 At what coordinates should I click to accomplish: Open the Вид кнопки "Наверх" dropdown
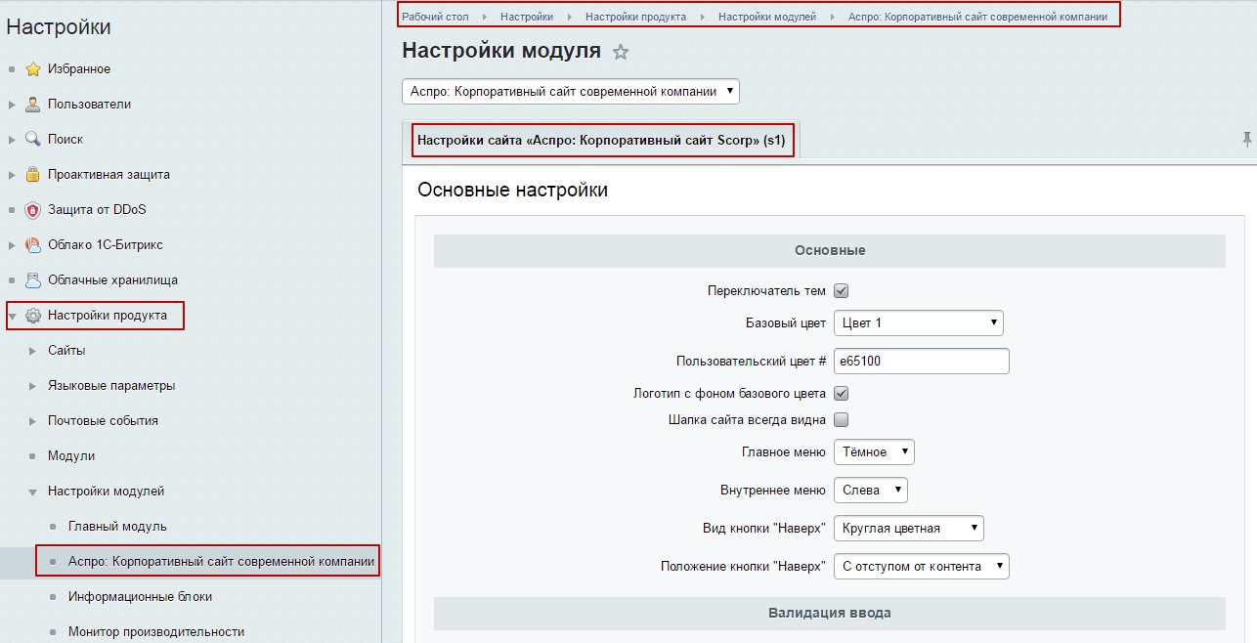pyautogui.click(x=908, y=528)
